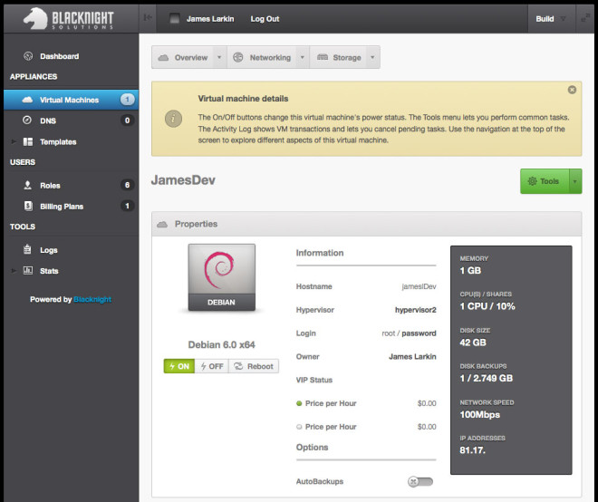This screenshot has height=502, width=598.
Task: Click the green Tools button
Action: [545, 181]
